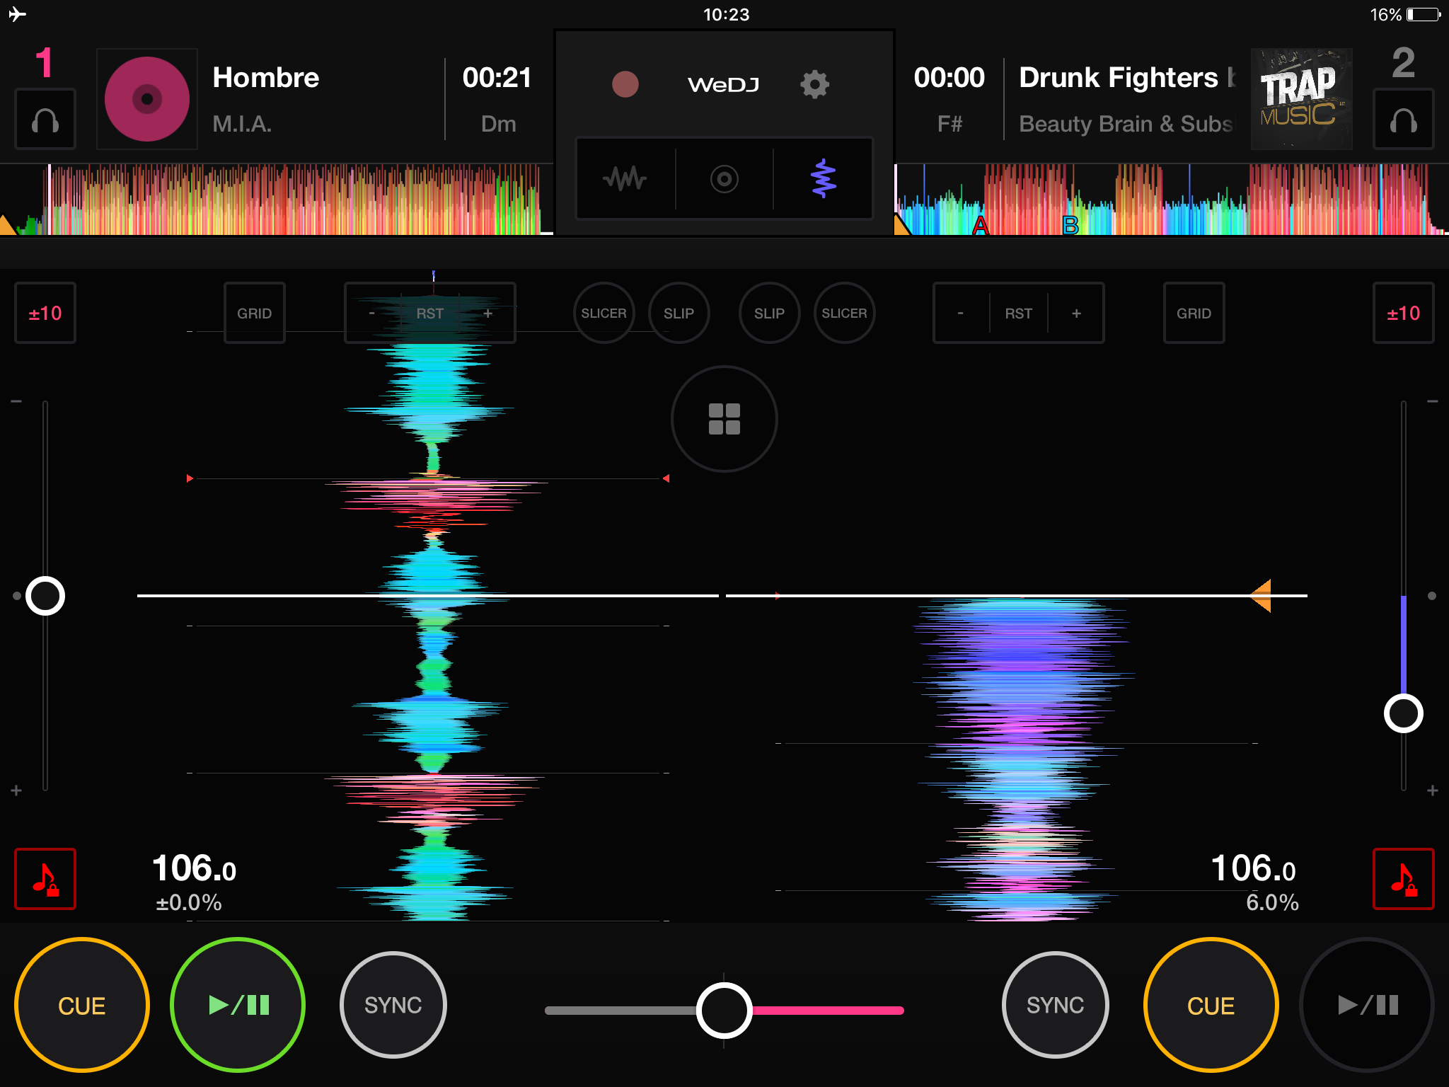This screenshot has height=1087, width=1449.
Task: Open WeDJ settings gear
Action: click(x=814, y=84)
